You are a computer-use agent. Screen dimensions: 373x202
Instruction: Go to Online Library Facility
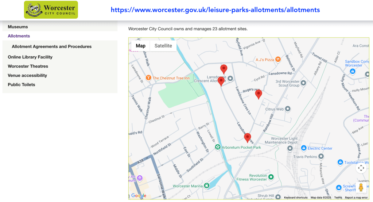[x=30, y=57]
